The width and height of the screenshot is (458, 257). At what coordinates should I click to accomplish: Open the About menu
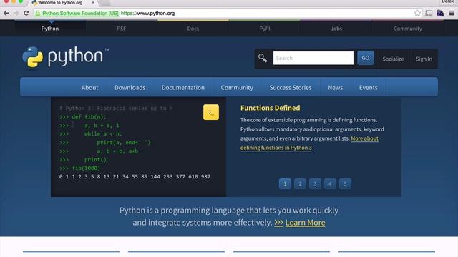(90, 87)
